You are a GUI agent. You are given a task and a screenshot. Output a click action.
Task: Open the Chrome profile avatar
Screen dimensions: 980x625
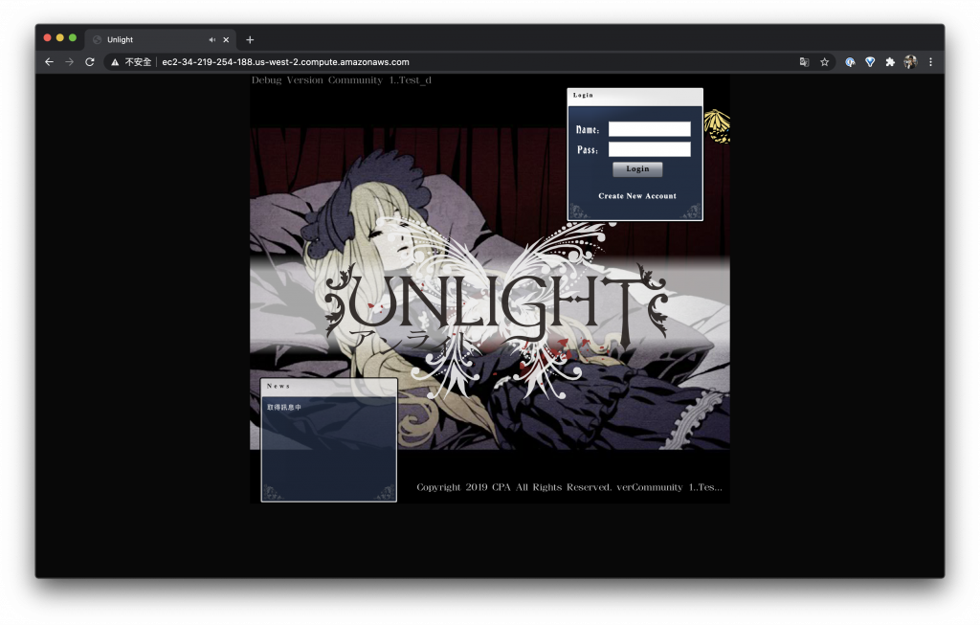point(910,62)
